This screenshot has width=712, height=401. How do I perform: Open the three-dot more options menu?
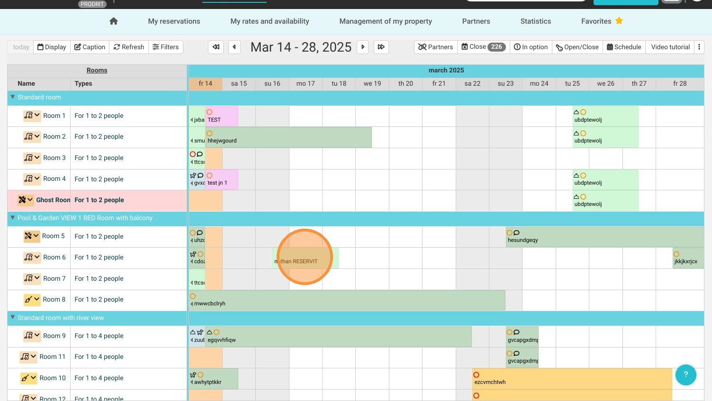[x=699, y=47]
